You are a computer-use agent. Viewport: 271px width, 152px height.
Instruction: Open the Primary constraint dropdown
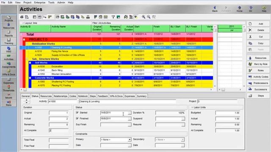pos(129,139)
